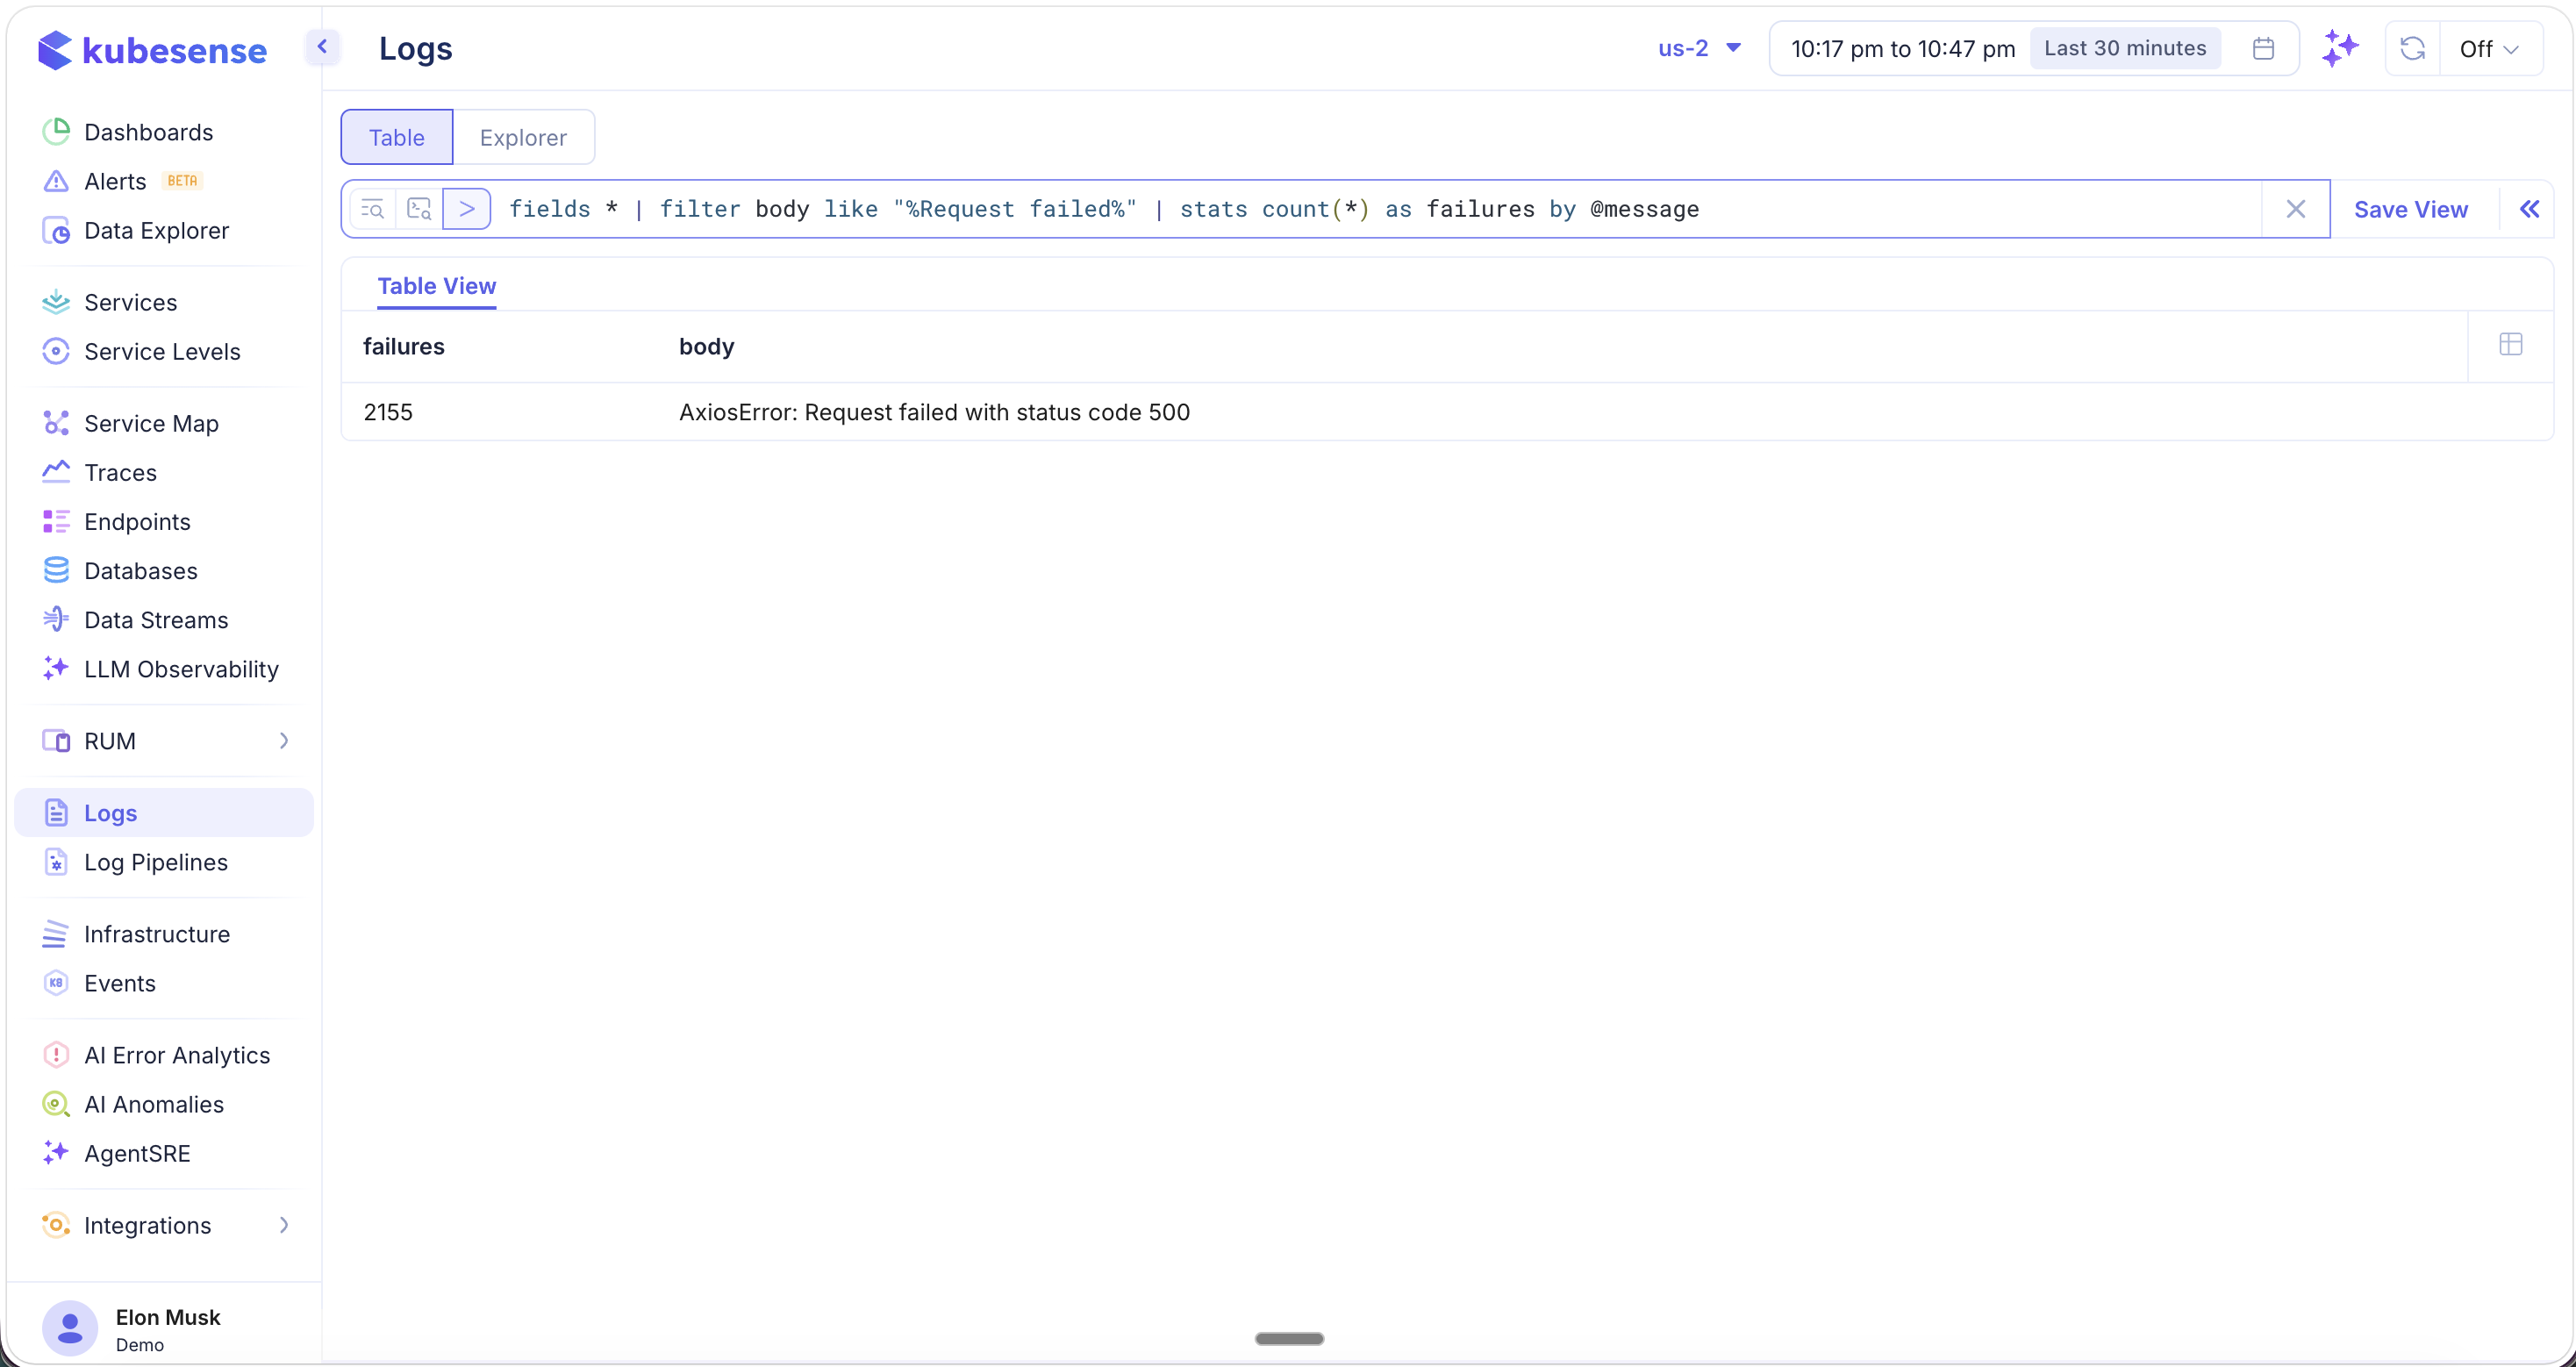Screen dimensions: 2576x1367
Task: Collapse the query panel with double chevrons
Action: click(x=2531, y=208)
